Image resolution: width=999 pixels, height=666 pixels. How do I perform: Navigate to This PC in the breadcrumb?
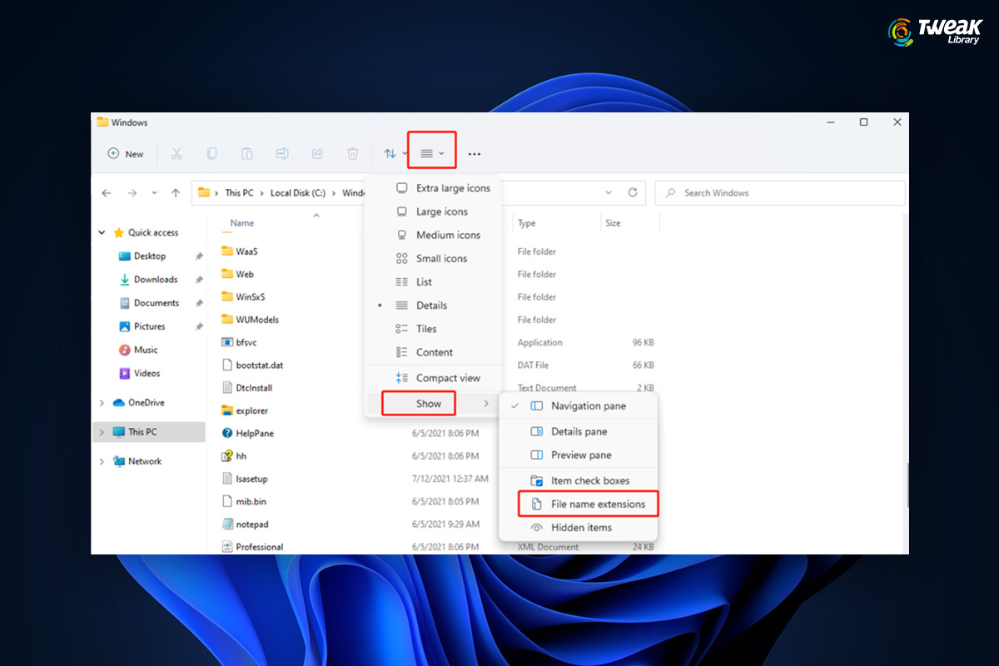[238, 192]
